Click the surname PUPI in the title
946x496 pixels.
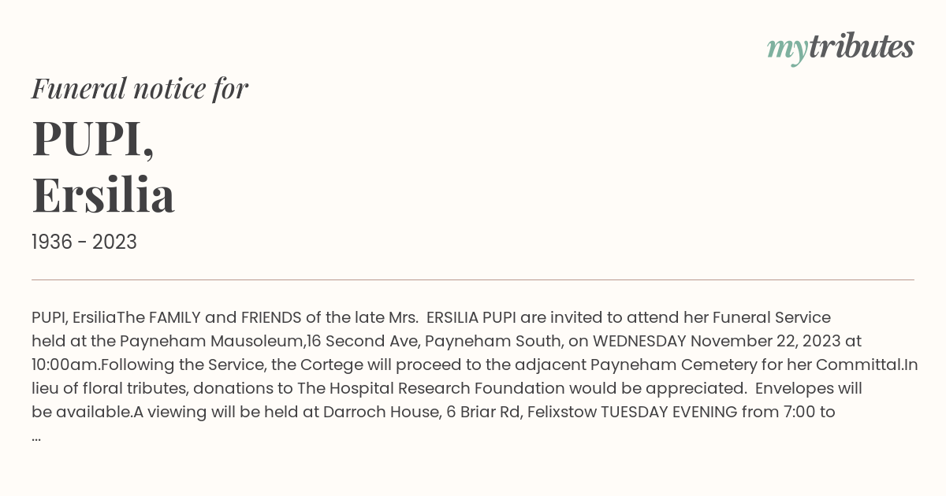(x=93, y=139)
